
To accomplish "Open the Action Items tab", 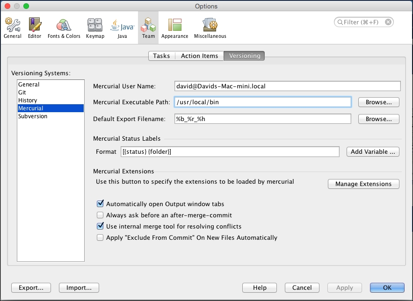I will (199, 56).
